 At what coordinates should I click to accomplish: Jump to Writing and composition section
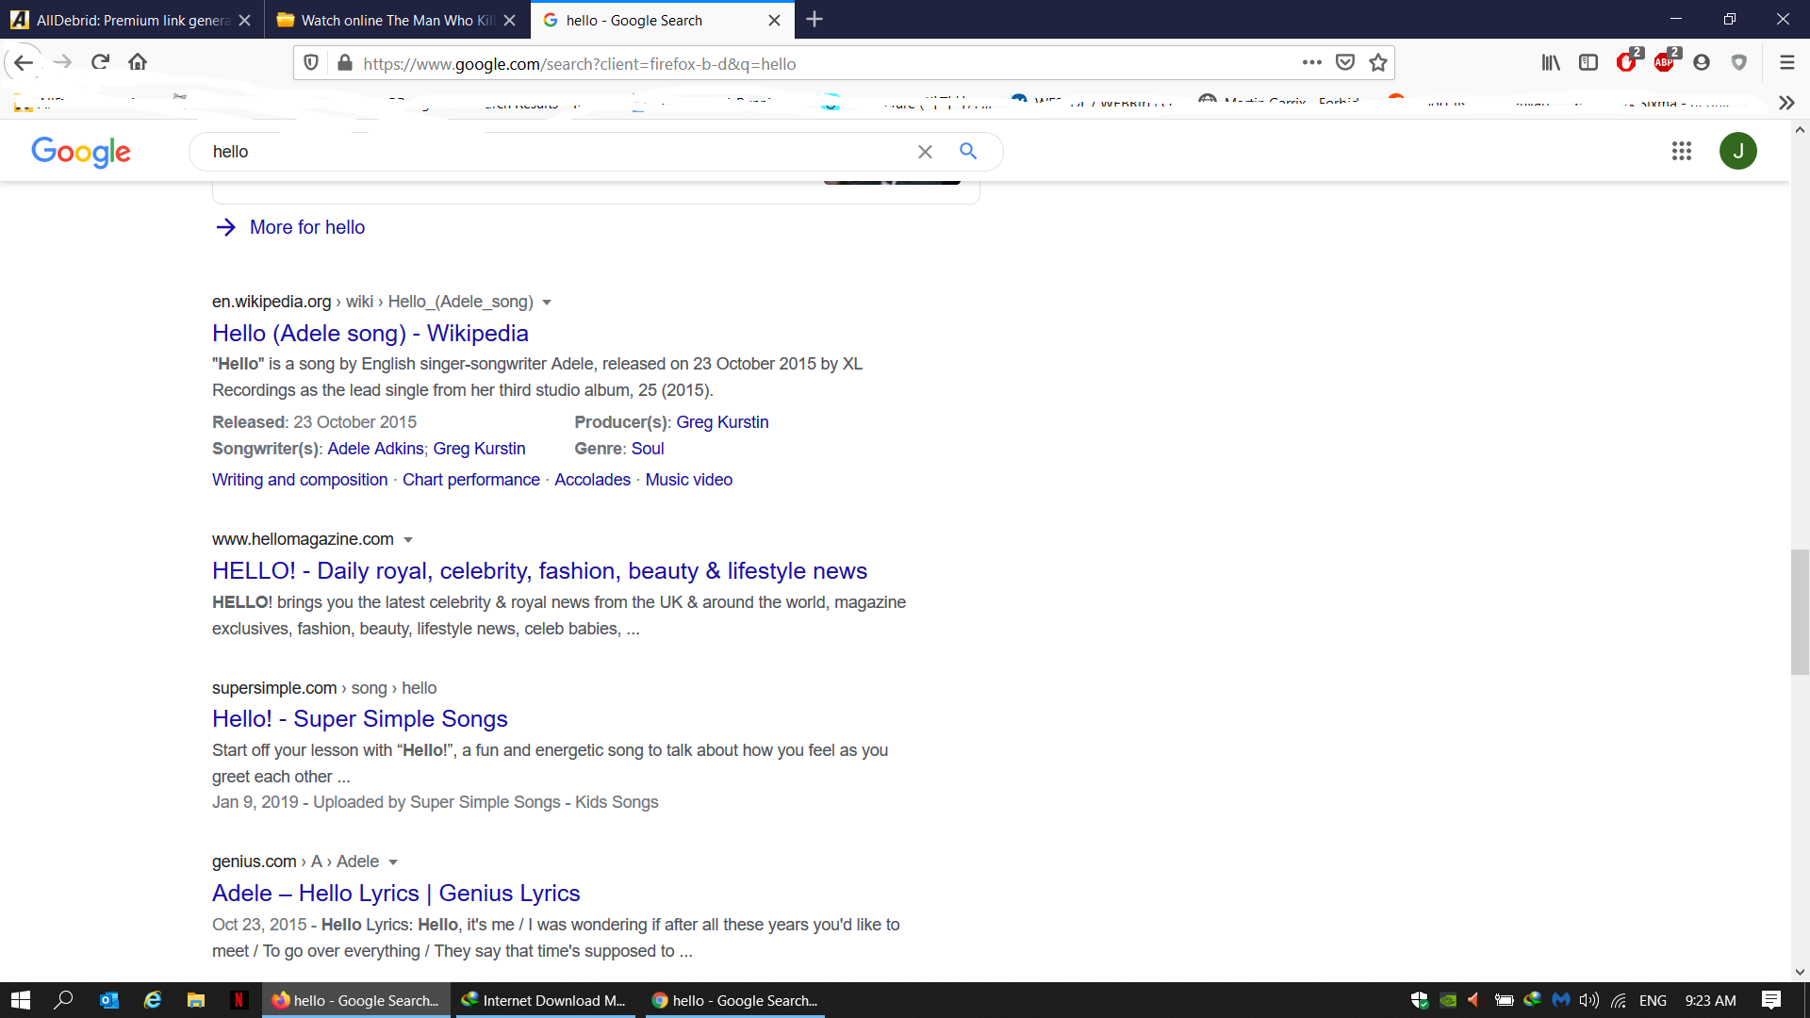pos(300,480)
